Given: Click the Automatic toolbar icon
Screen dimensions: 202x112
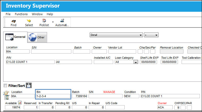Looking at the screenshot, I should point(62,20).
